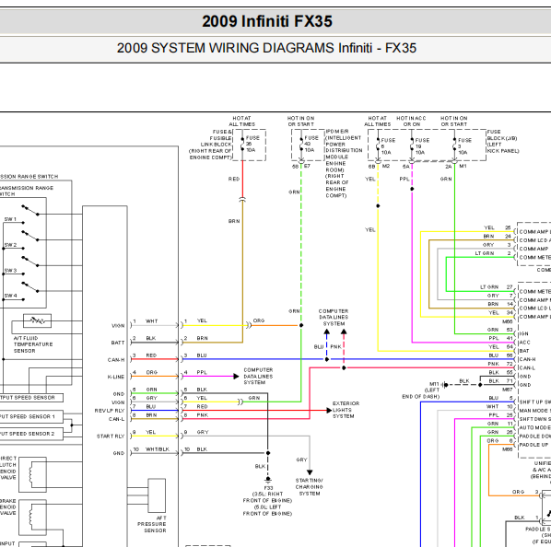
Task: Select the "A/T PRESSURE SENSOR" label
Action: 152,524
